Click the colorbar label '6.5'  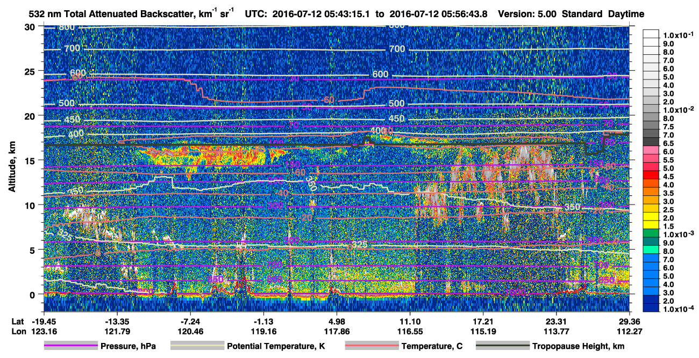click(x=669, y=144)
